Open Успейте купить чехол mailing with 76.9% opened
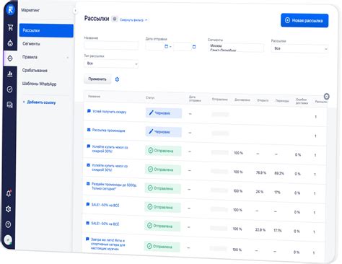 110,168
